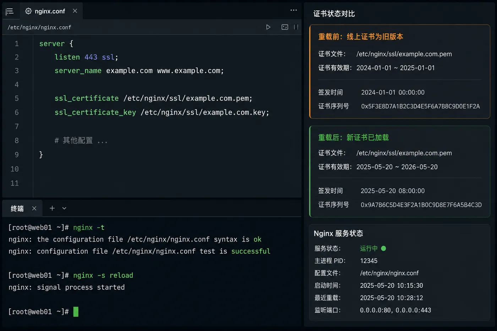
Task: Click the green terminal cursor block
Action: click(x=76, y=312)
